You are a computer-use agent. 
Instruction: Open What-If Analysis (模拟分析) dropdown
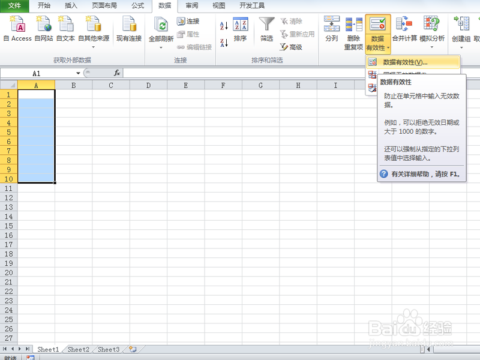[432, 32]
